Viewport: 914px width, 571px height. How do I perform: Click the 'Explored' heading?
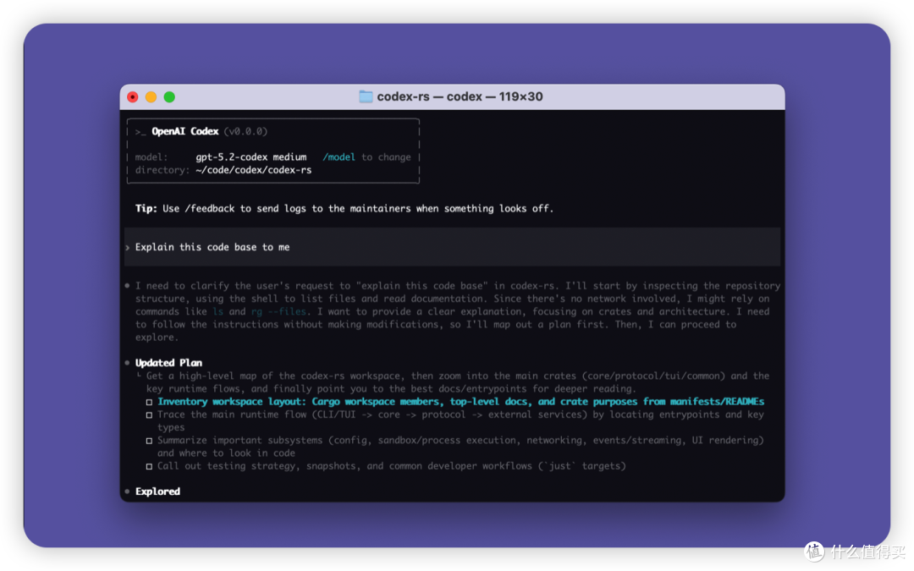coord(157,491)
